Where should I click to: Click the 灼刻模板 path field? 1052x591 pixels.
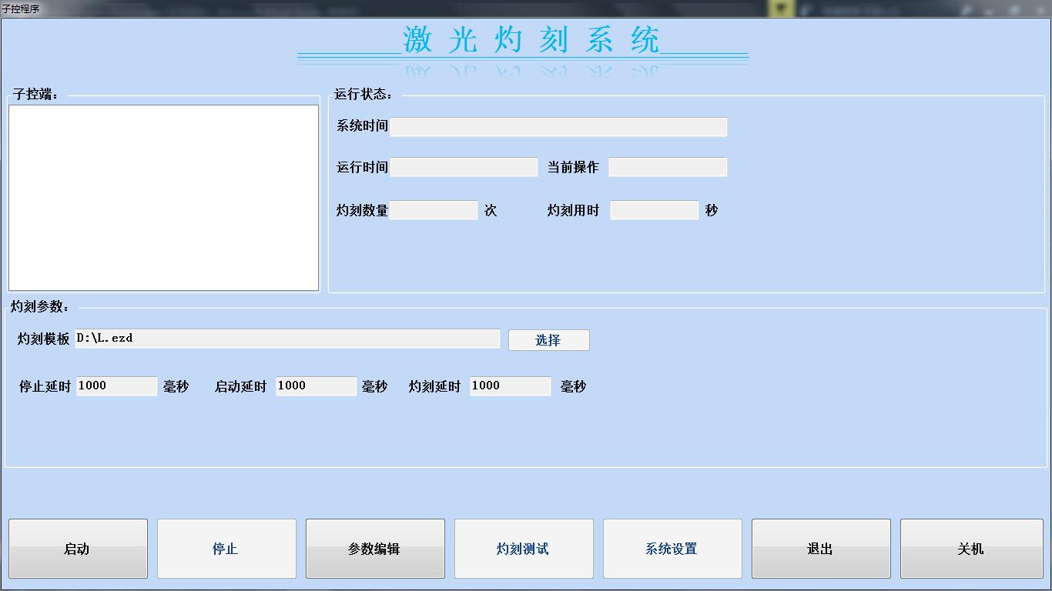[x=287, y=339]
